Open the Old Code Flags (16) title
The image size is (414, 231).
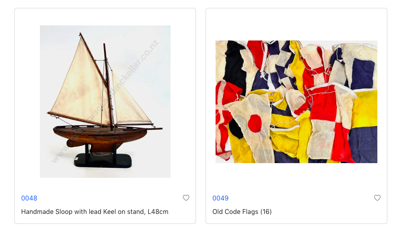coord(242,212)
